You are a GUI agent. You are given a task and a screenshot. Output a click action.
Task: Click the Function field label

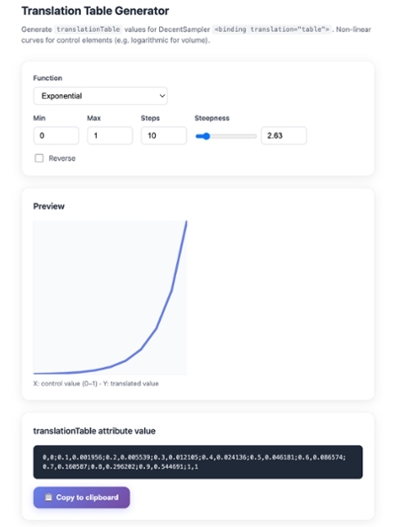(48, 78)
